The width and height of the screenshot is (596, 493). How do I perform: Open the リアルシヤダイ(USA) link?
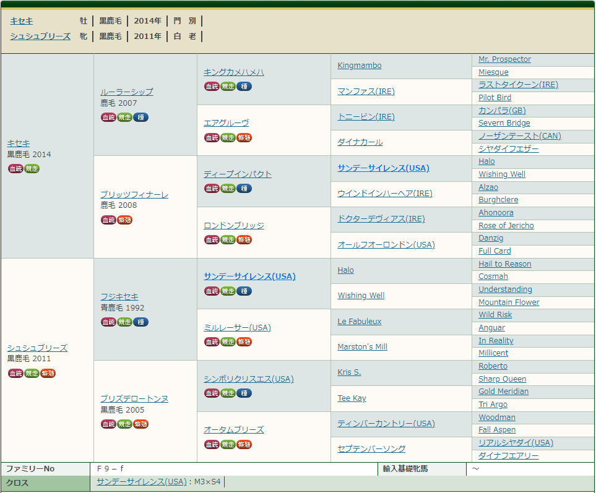(516, 443)
